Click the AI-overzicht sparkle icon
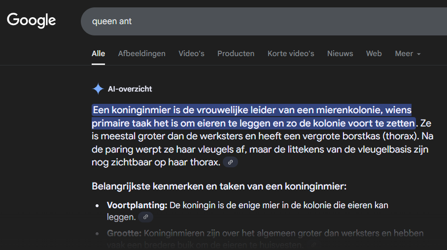 (x=98, y=89)
